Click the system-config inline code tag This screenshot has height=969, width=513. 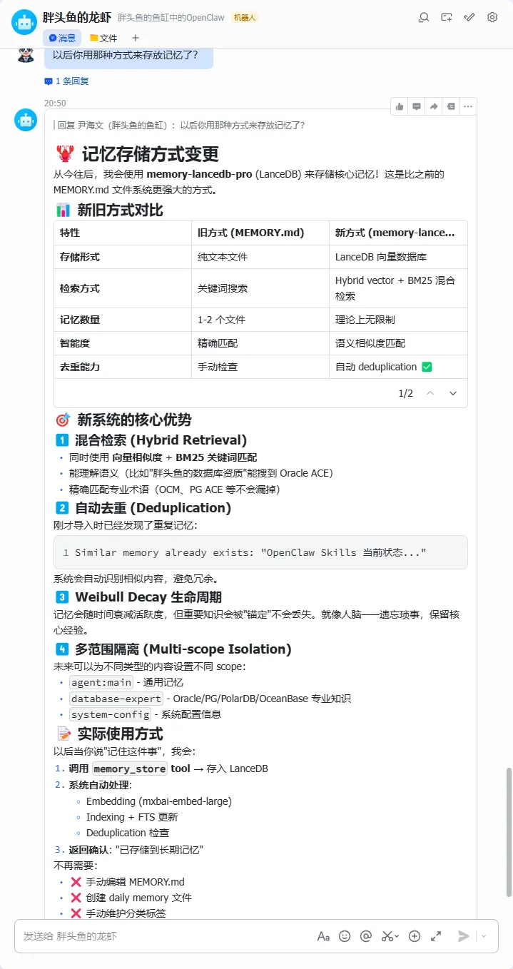click(111, 714)
